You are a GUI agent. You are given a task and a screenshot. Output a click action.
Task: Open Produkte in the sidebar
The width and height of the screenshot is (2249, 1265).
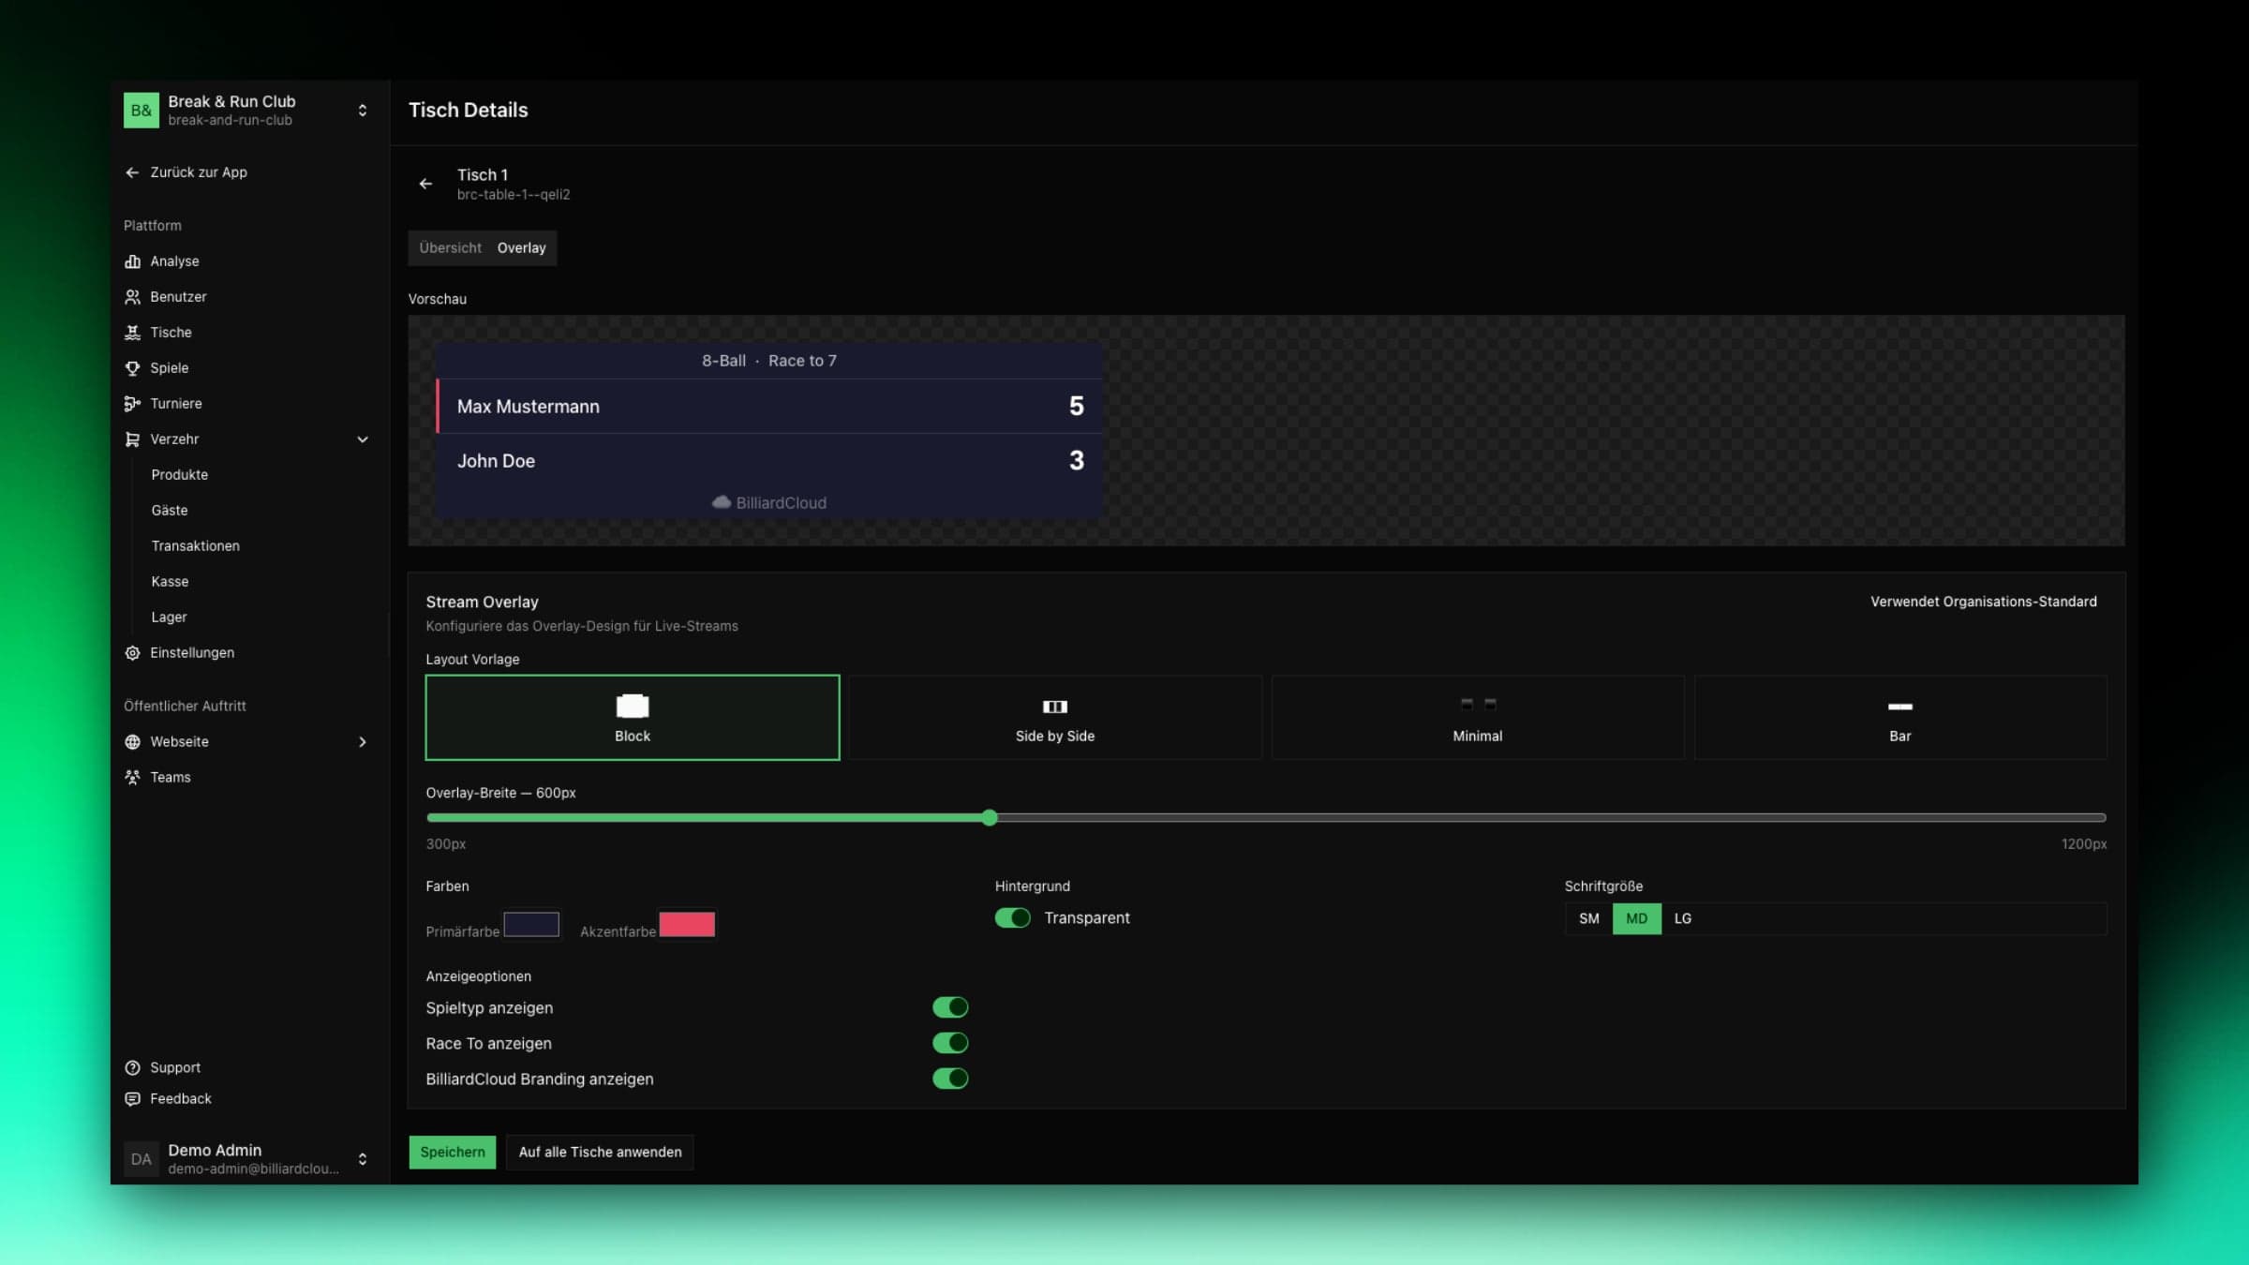pyautogui.click(x=180, y=475)
